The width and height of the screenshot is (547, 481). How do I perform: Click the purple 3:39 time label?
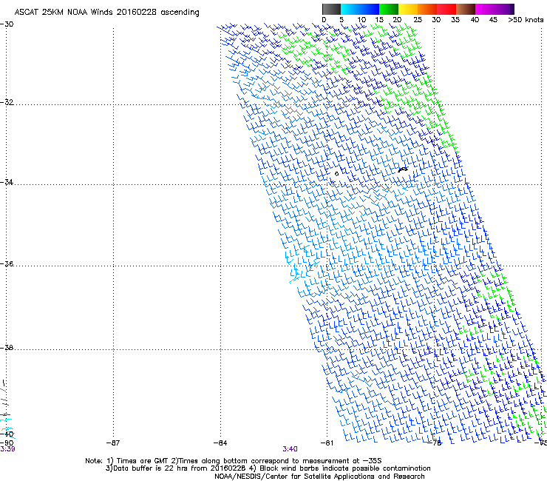coord(7,449)
